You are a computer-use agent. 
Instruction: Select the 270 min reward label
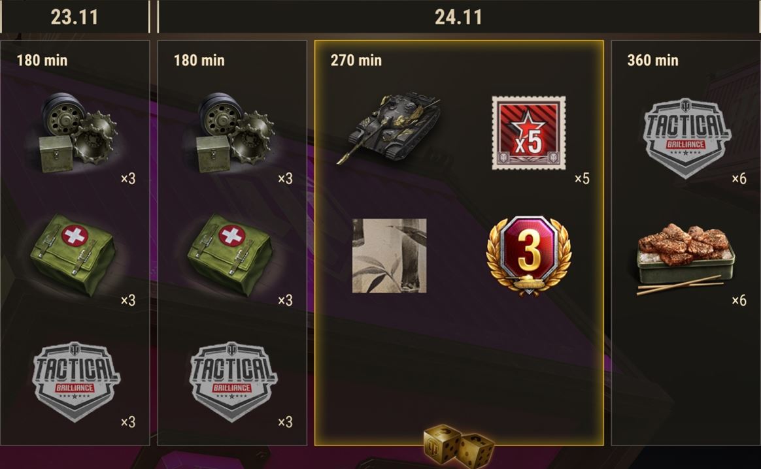pos(356,60)
